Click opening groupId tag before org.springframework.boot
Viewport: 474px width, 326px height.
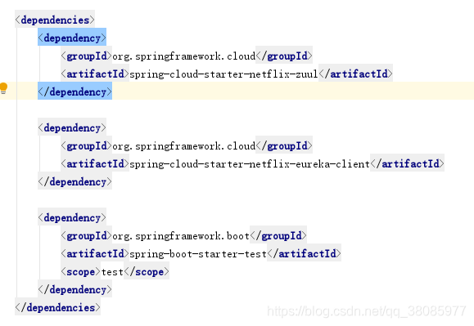point(87,236)
